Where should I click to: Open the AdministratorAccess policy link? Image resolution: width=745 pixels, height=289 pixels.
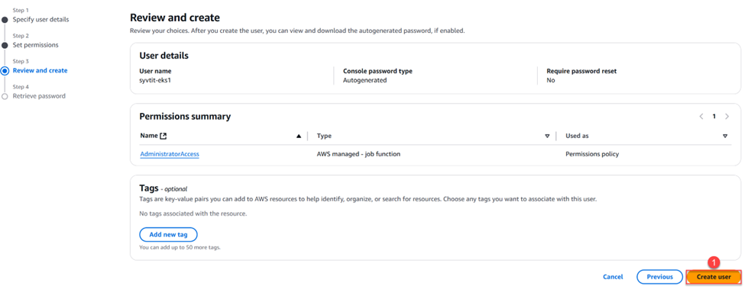point(170,154)
